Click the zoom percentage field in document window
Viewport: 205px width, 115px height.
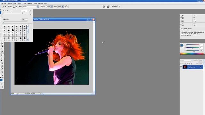point(13,94)
